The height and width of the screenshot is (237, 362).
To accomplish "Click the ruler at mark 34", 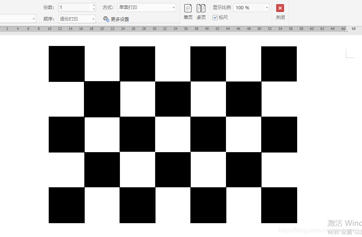I will pos(175,29).
